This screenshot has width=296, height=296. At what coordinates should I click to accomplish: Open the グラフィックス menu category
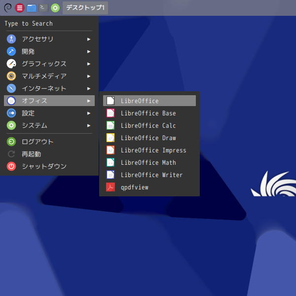click(49, 64)
